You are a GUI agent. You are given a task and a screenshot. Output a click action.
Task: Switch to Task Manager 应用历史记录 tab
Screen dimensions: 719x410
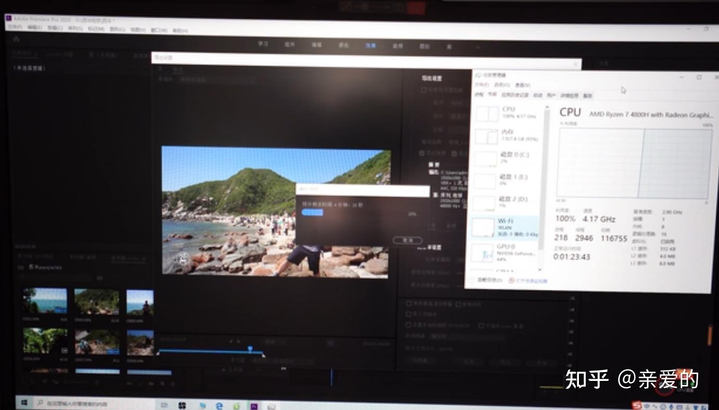coord(515,95)
